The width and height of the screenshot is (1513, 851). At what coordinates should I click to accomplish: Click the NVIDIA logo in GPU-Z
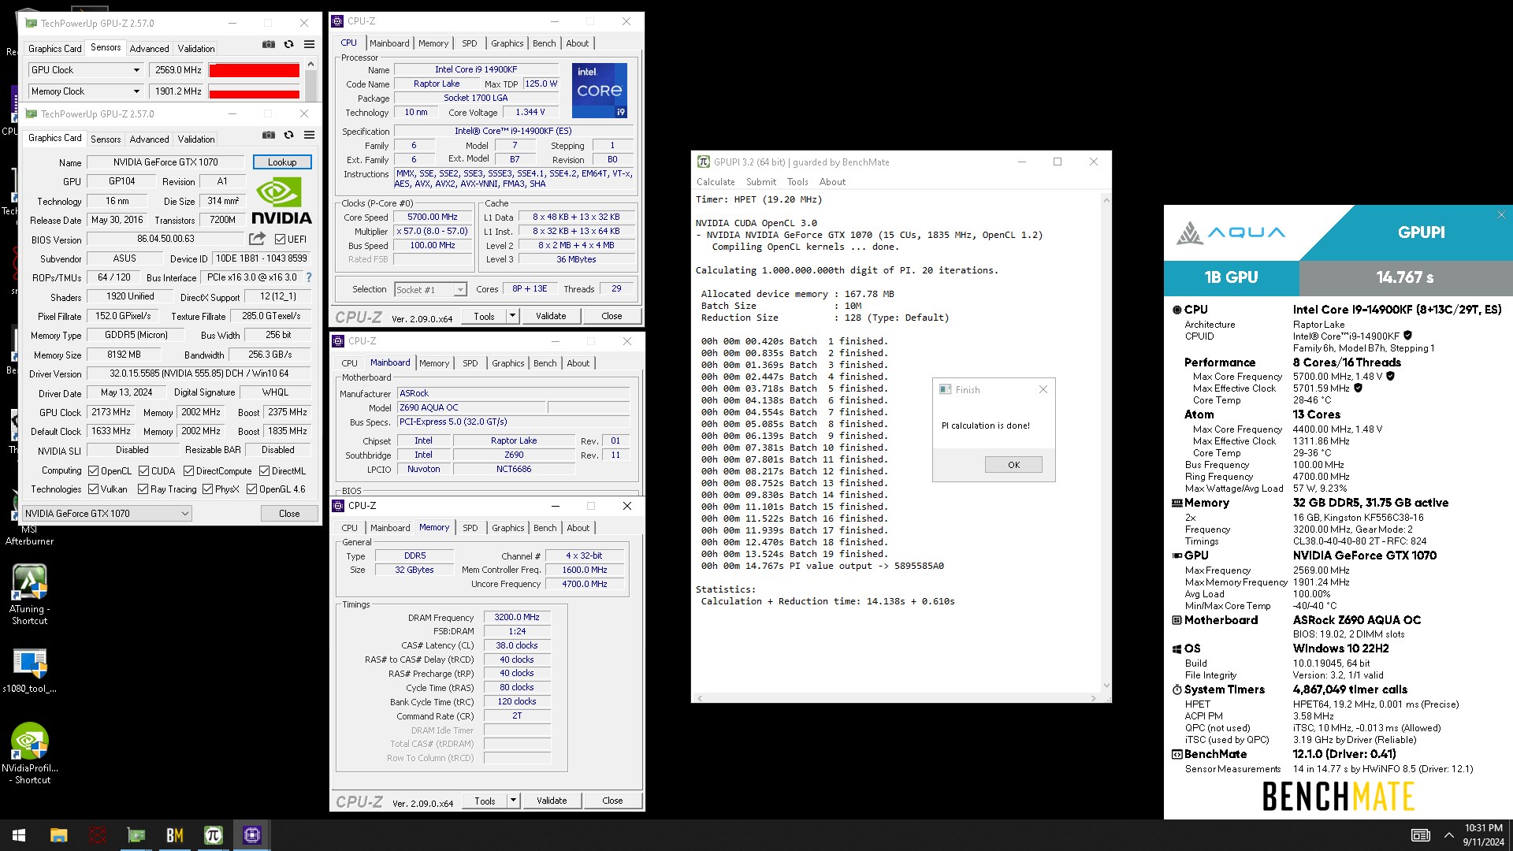click(281, 201)
